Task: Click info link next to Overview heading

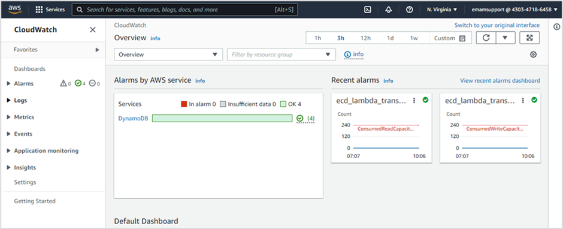Action: pyautogui.click(x=156, y=38)
